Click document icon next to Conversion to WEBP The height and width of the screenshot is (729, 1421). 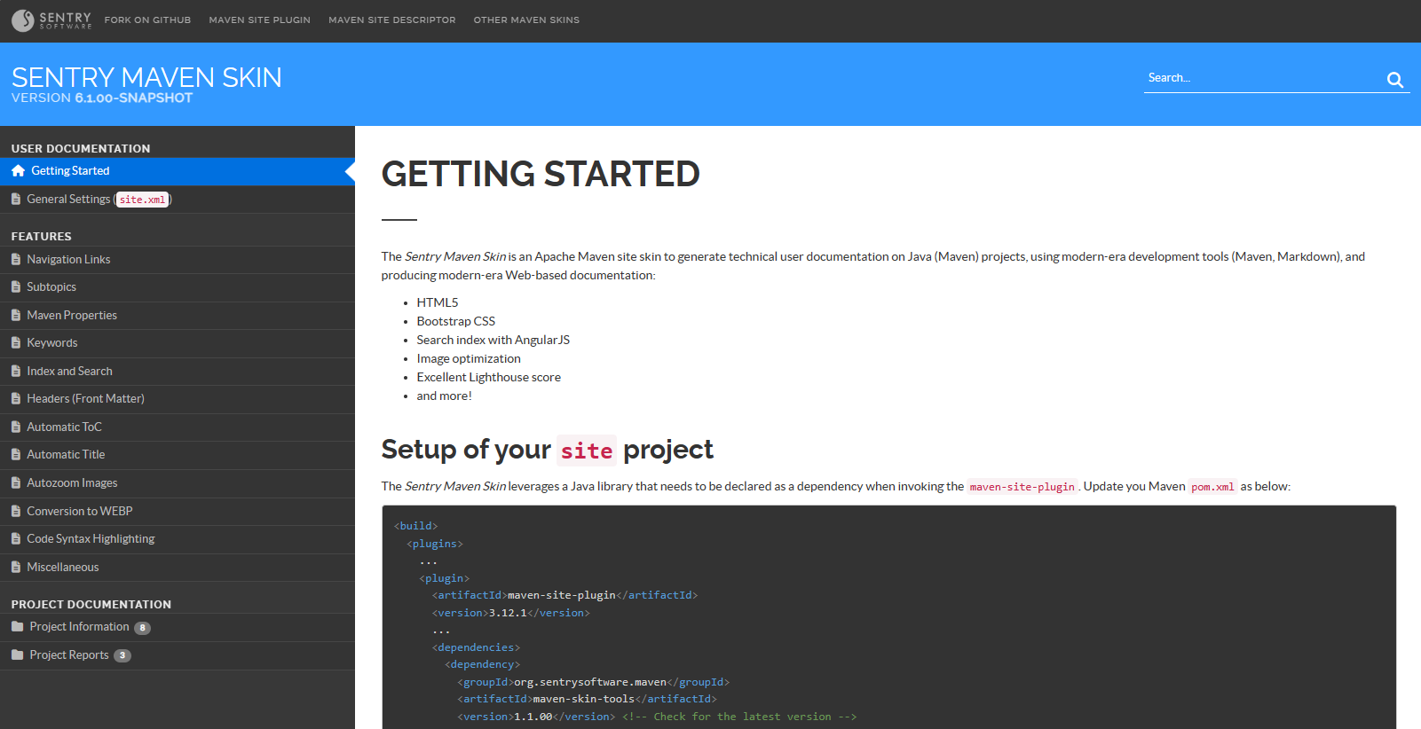click(x=16, y=512)
